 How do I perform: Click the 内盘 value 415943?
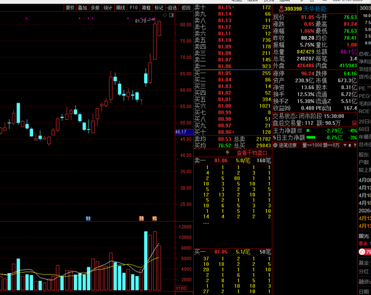click(348, 65)
